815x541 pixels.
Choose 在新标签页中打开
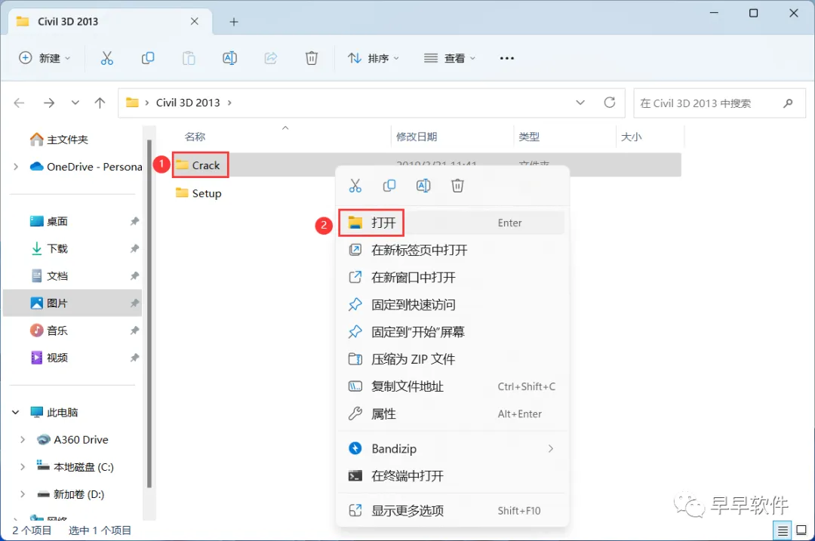(451, 250)
